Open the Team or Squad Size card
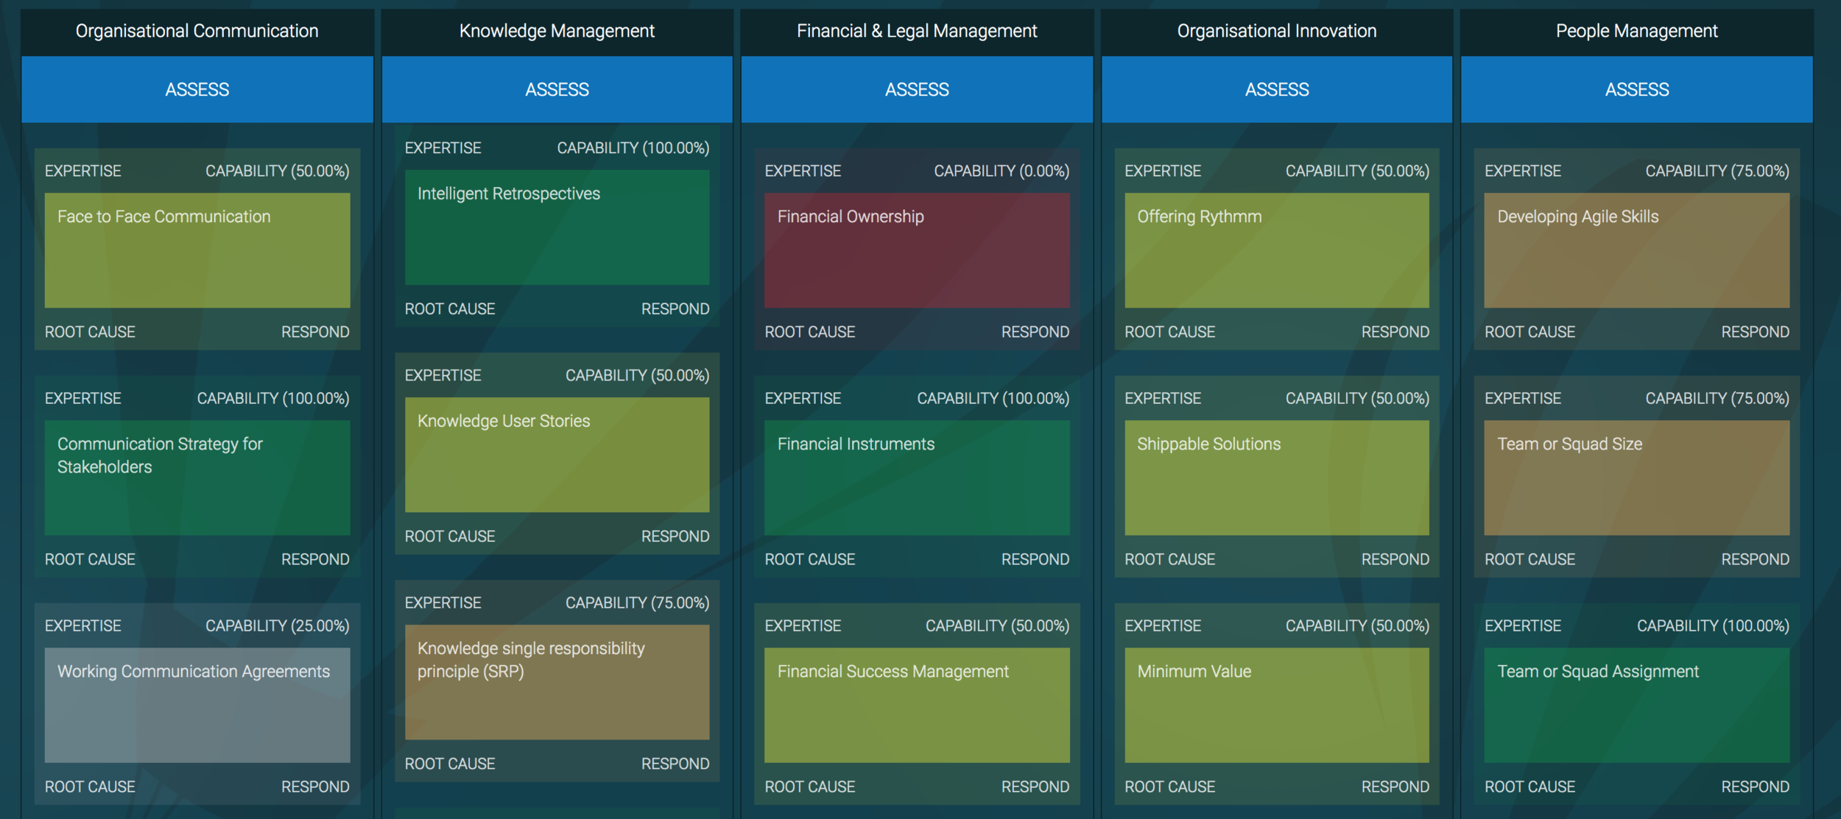 (x=1637, y=478)
